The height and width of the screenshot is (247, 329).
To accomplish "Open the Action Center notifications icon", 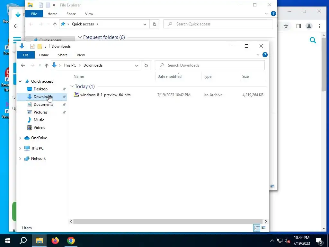I will [319, 241].
